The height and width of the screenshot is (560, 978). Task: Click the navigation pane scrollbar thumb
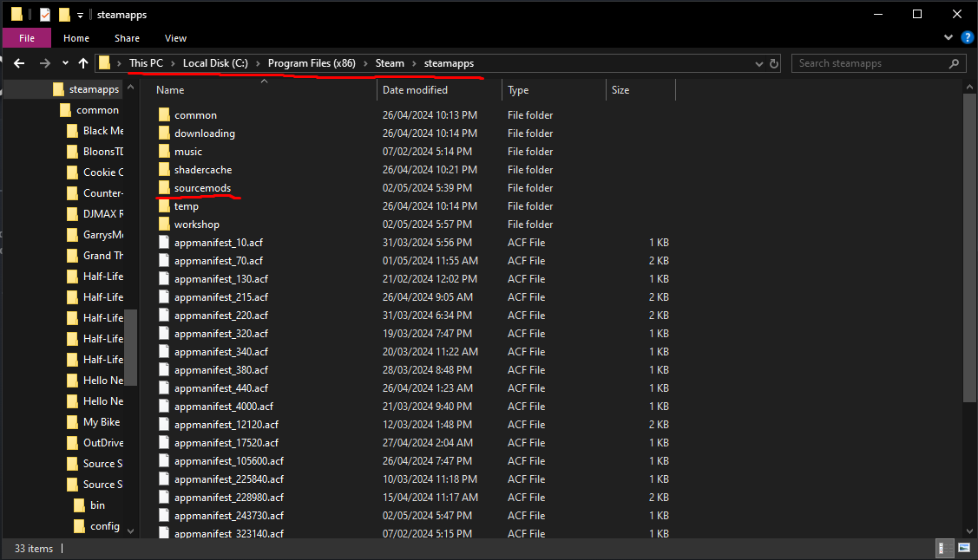pos(130,348)
